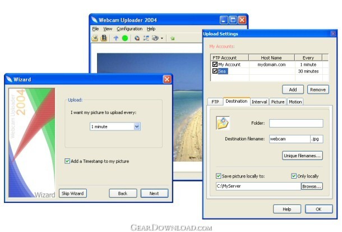Switch to the FTP tab
342x232 pixels.
[215, 102]
